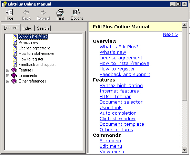Select the Other references label in tree
Screen dimensions: 190x155
pyautogui.click(x=32, y=81)
